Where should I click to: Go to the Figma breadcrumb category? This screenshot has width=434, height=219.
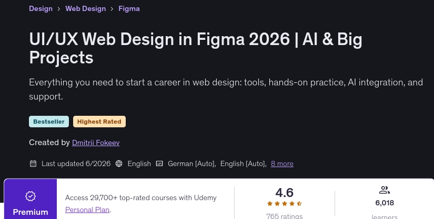[129, 8]
